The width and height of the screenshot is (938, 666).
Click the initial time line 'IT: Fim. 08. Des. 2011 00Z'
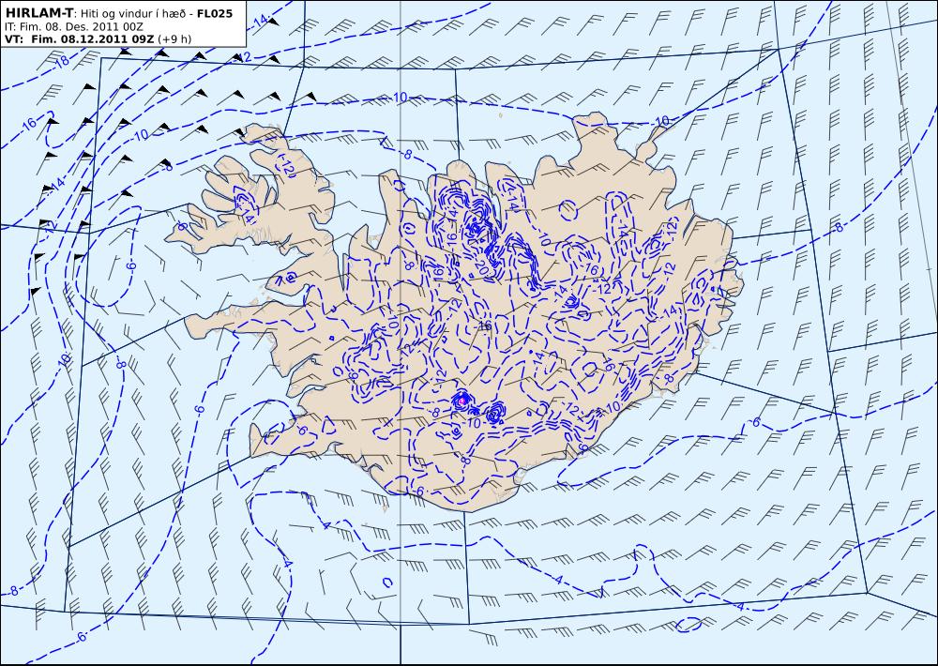(73, 27)
